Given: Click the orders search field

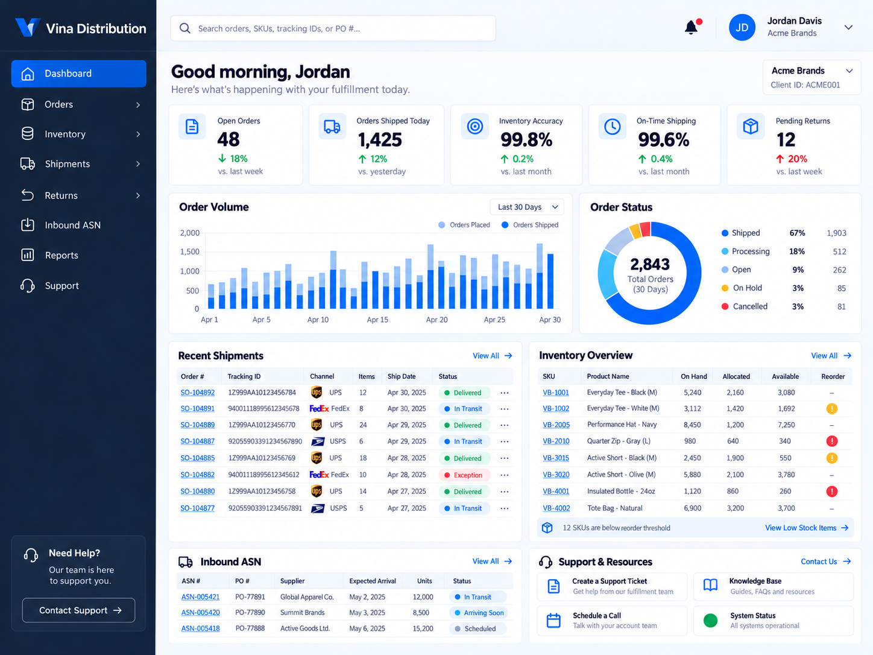Looking at the screenshot, I should [333, 28].
